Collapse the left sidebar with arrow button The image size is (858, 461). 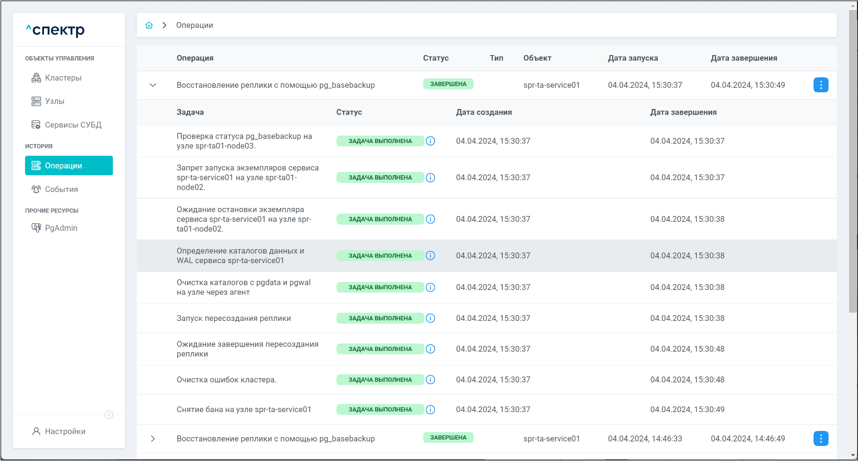[x=109, y=415]
